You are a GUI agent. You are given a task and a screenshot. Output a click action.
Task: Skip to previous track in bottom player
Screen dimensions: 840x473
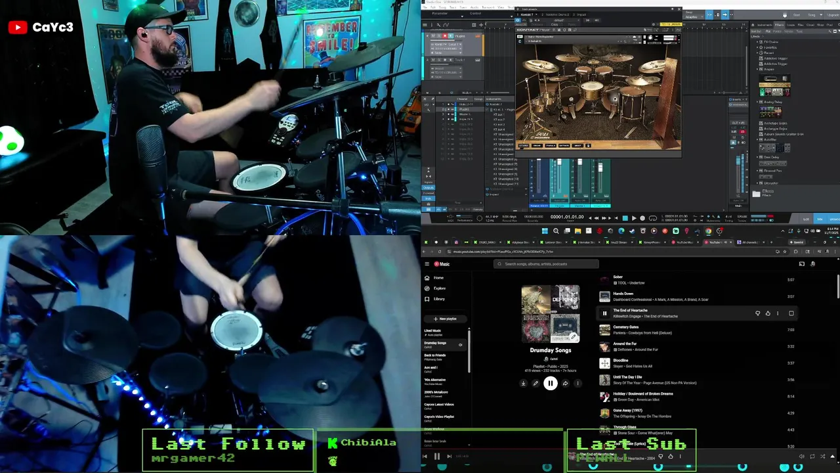click(425, 456)
